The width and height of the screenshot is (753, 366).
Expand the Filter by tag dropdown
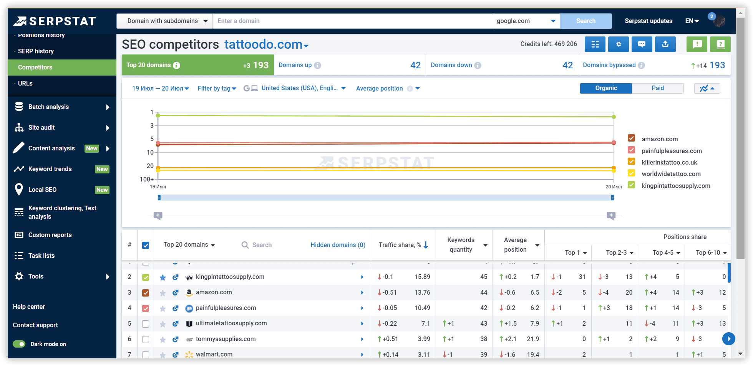217,89
